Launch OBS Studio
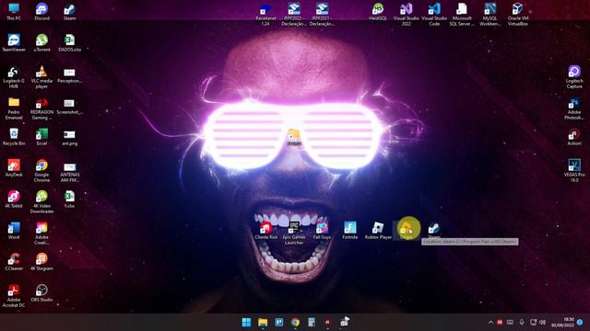 41,292
